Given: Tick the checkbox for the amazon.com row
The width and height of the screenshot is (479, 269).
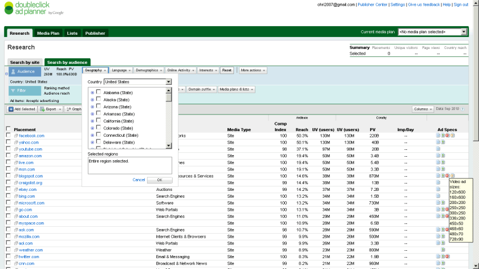Looking at the screenshot, I should pos(8,156).
